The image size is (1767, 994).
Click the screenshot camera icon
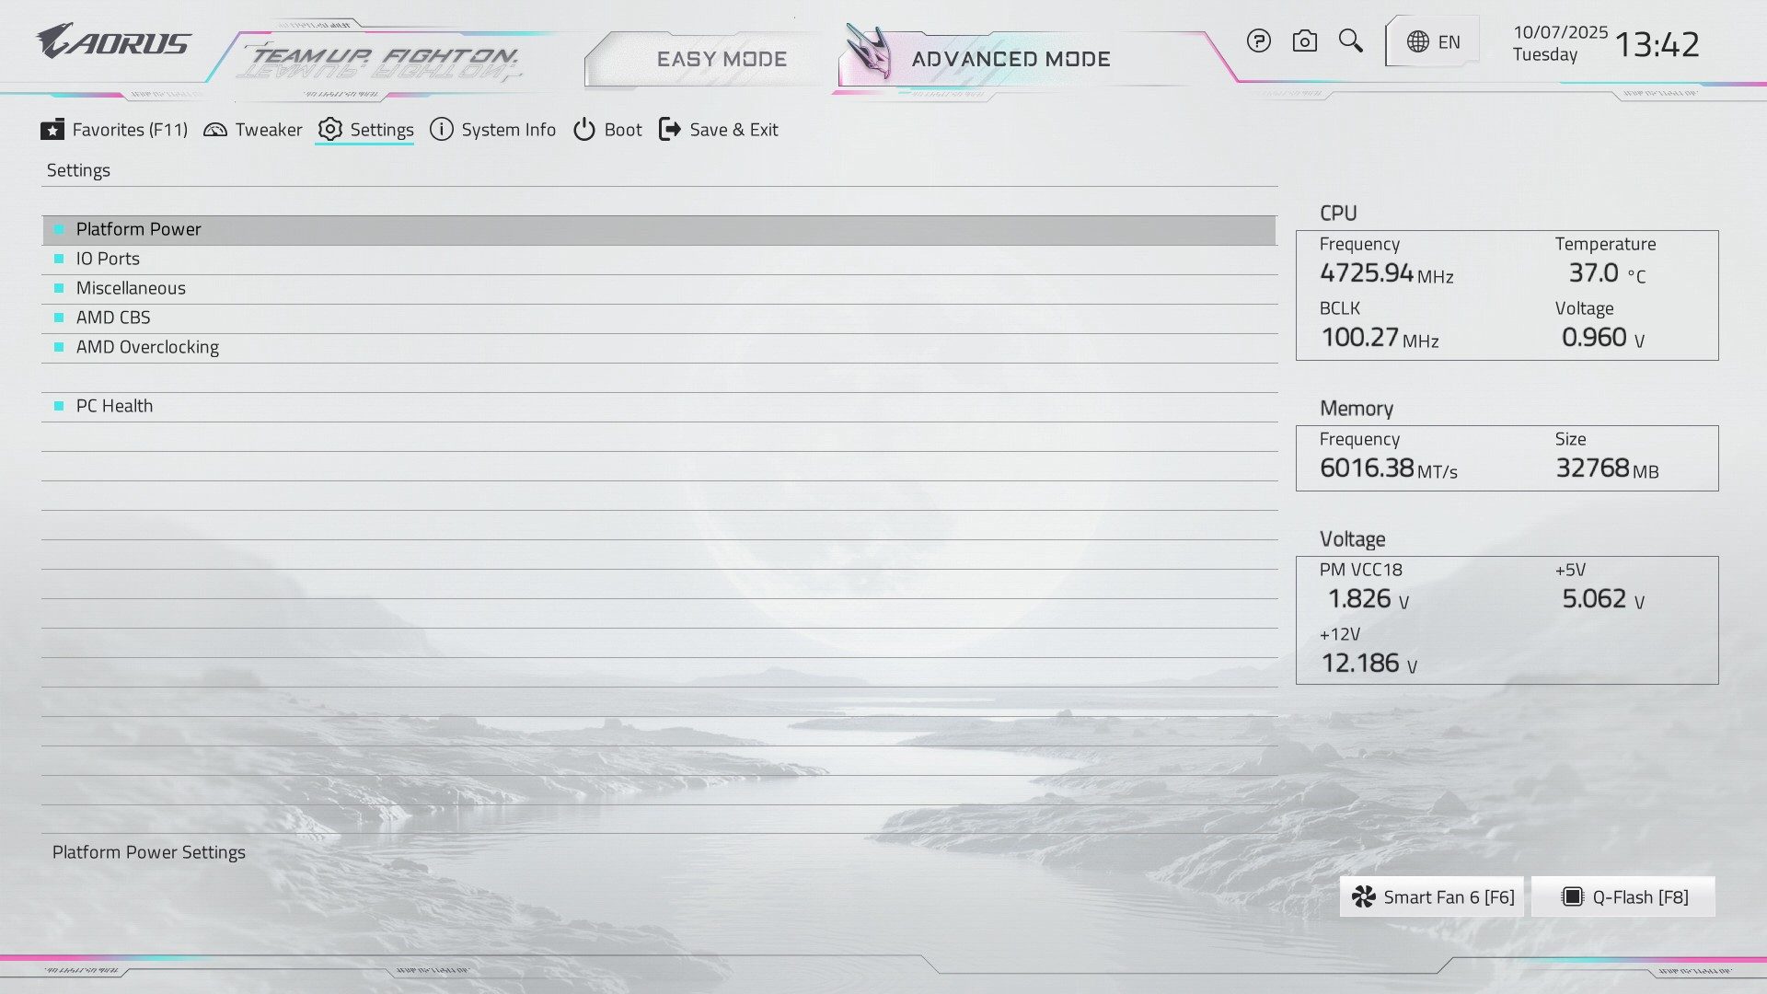coord(1304,41)
